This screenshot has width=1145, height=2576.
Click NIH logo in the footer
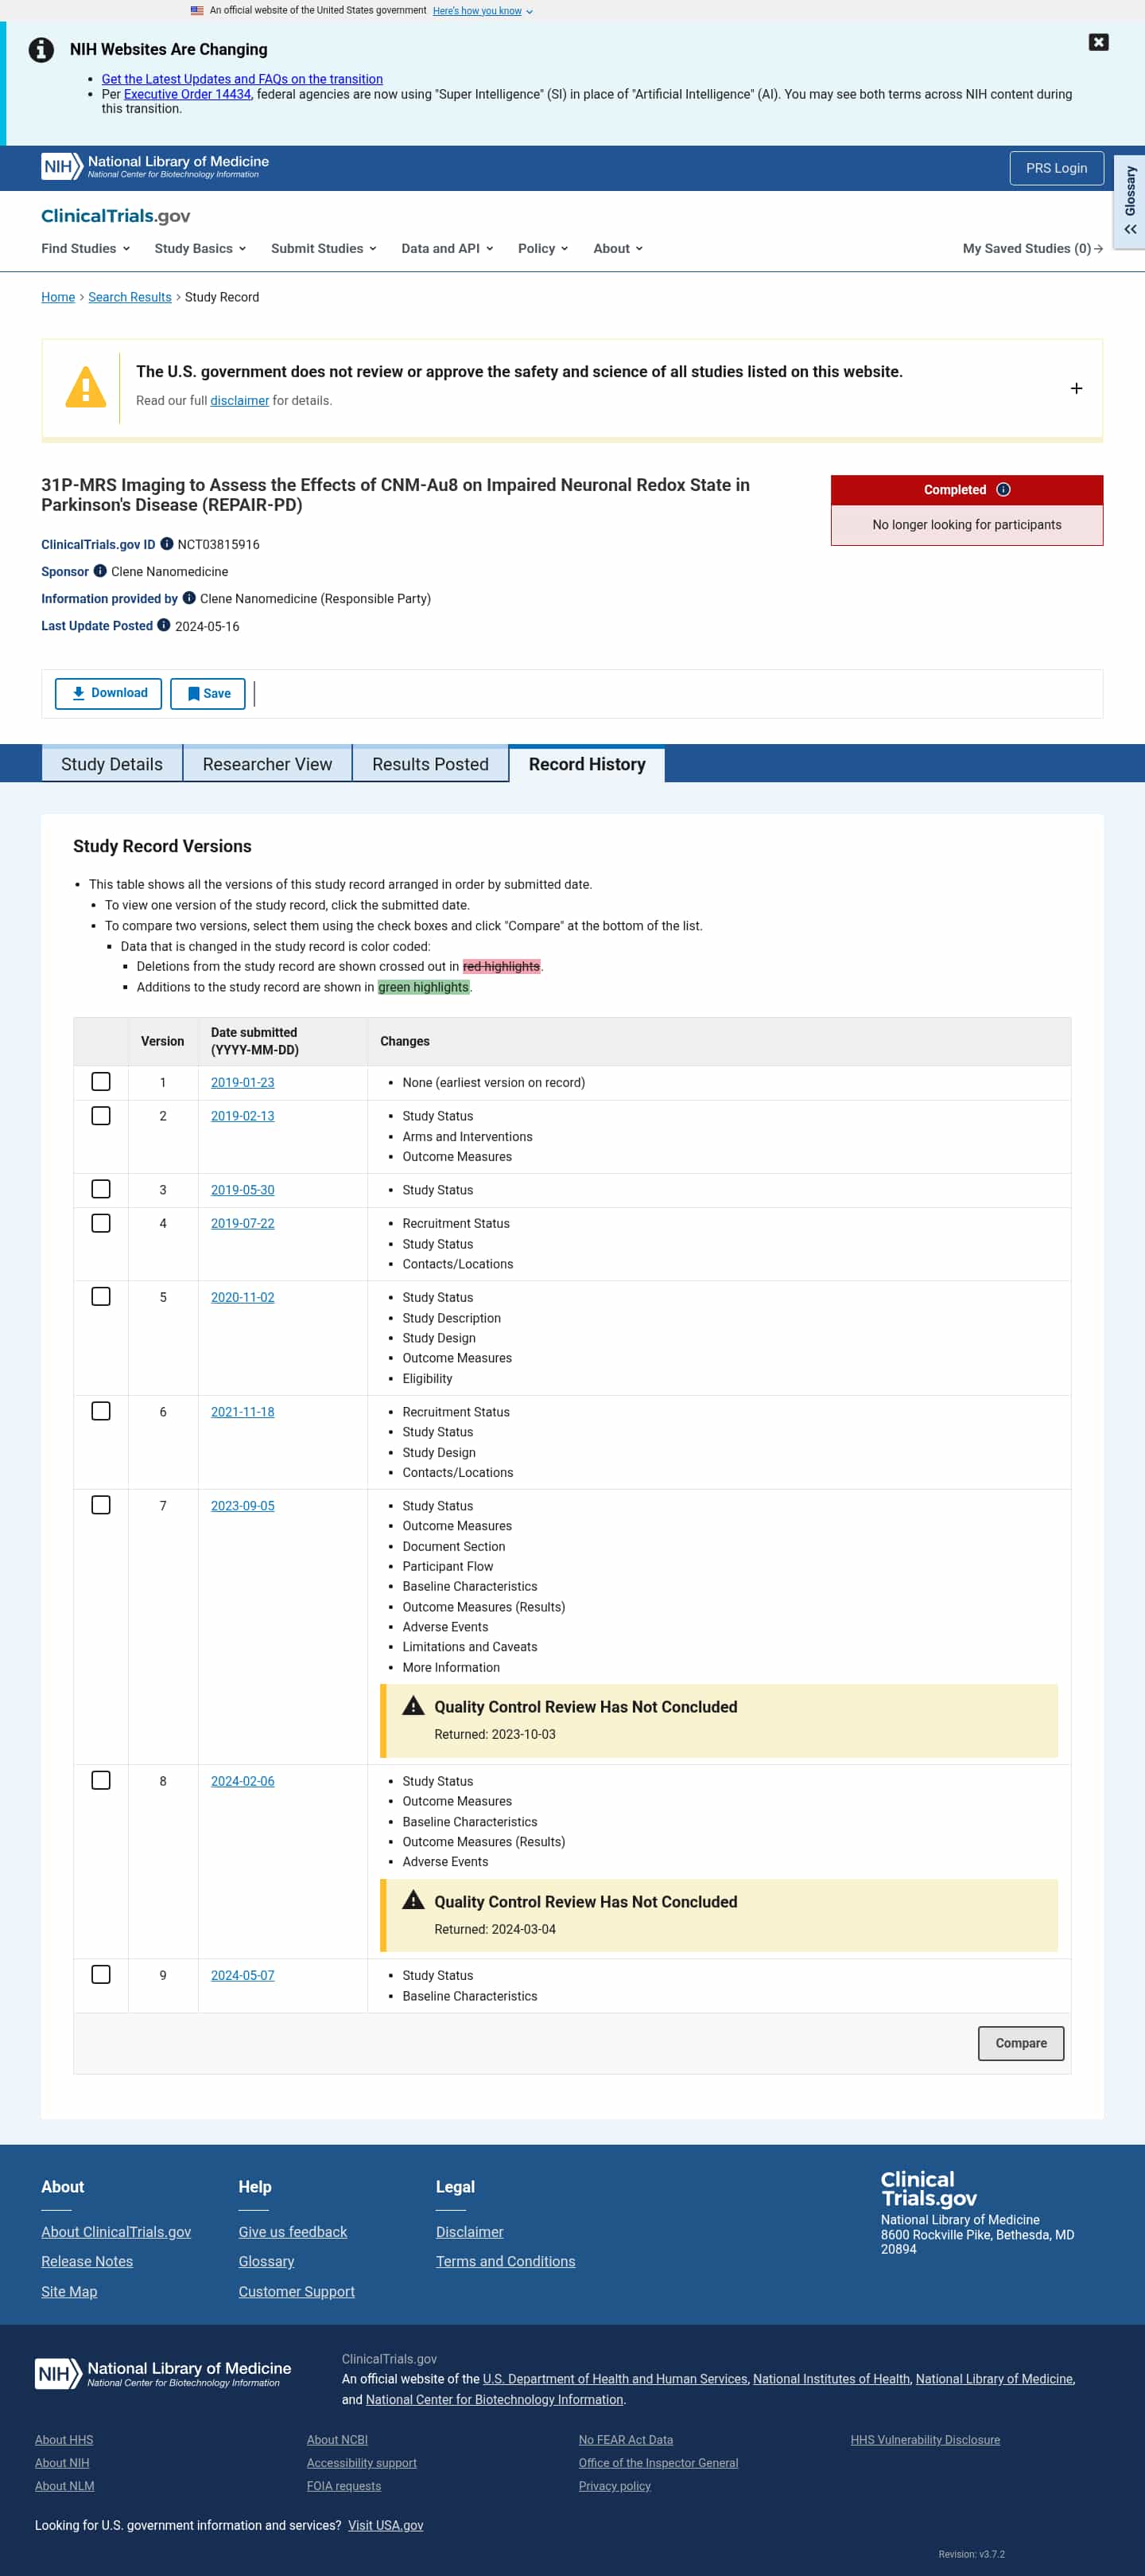click(163, 2373)
